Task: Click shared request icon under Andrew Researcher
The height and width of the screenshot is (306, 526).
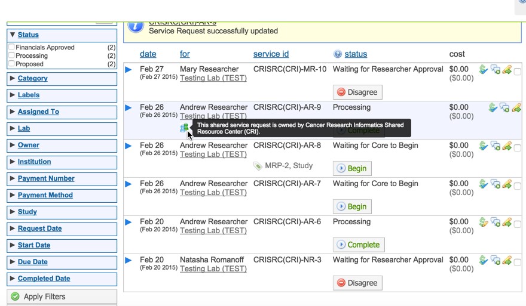Action: 184,128
